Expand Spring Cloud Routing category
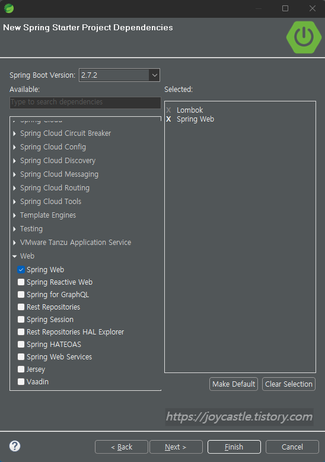The width and height of the screenshot is (325, 462). (x=14, y=188)
